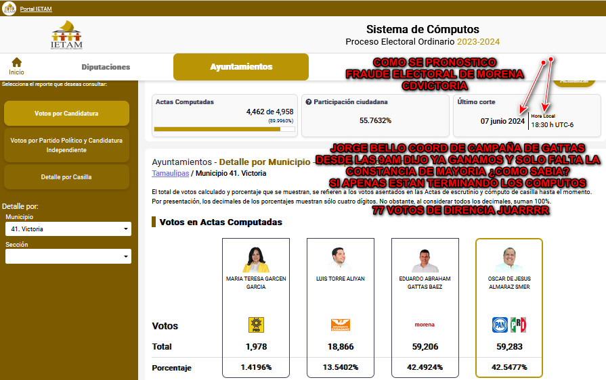
Task: Click the PRD party logo
Action: pos(256,325)
